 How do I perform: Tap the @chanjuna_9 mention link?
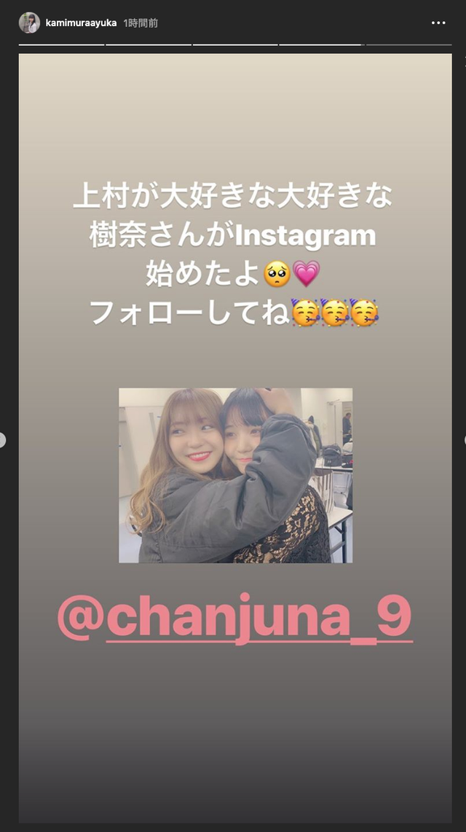pos(235,619)
